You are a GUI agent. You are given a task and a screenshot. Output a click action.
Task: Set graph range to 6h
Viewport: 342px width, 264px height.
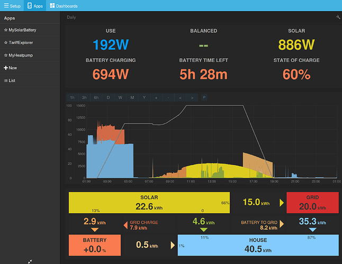[x=96, y=97]
